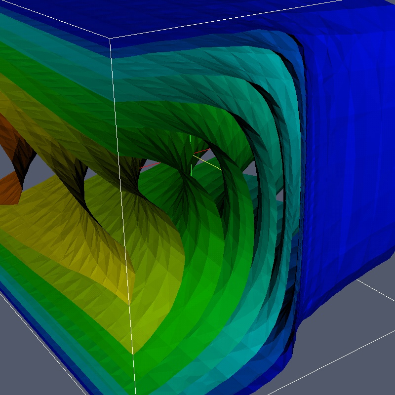This screenshot has width=395, height=395.
Task: Click the gray background in the bottom-left corner
Action: point(25,365)
